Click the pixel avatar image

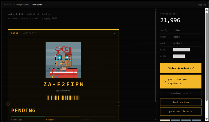pyautogui.click(x=63, y=60)
